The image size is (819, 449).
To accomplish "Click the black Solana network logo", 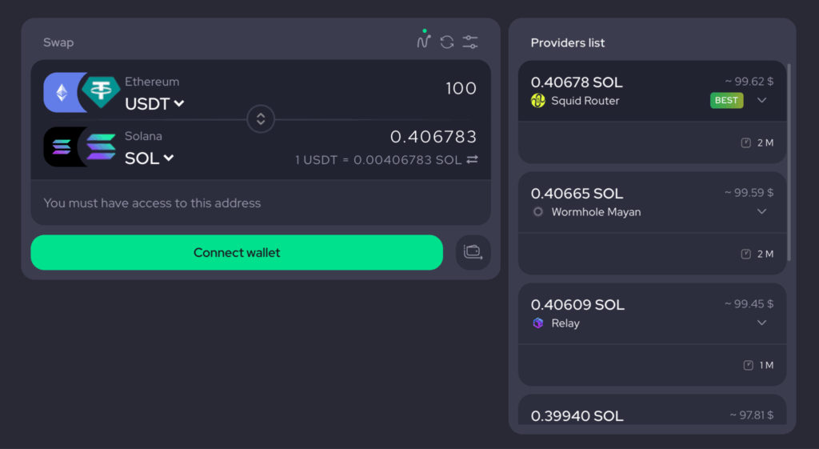I will click(61, 147).
